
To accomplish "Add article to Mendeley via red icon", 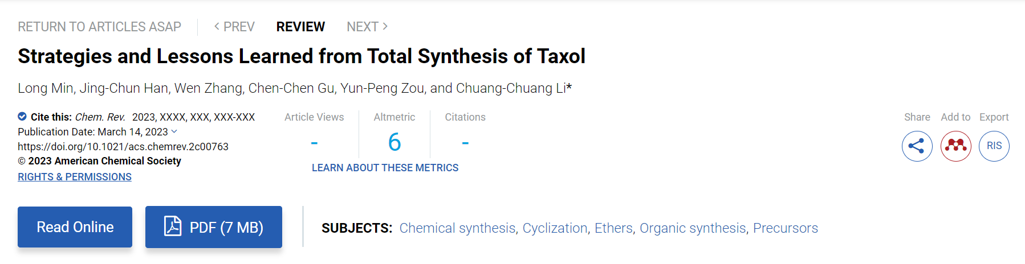I will coord(955,146).
